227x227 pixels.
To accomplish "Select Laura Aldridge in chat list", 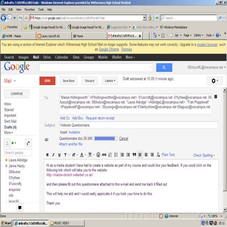I will (18, 160).
